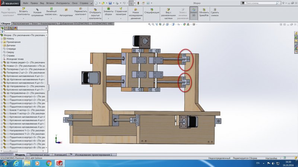Expand the Примечания folder in tree
Screen dimensions: 298x167
coord(1,42)
